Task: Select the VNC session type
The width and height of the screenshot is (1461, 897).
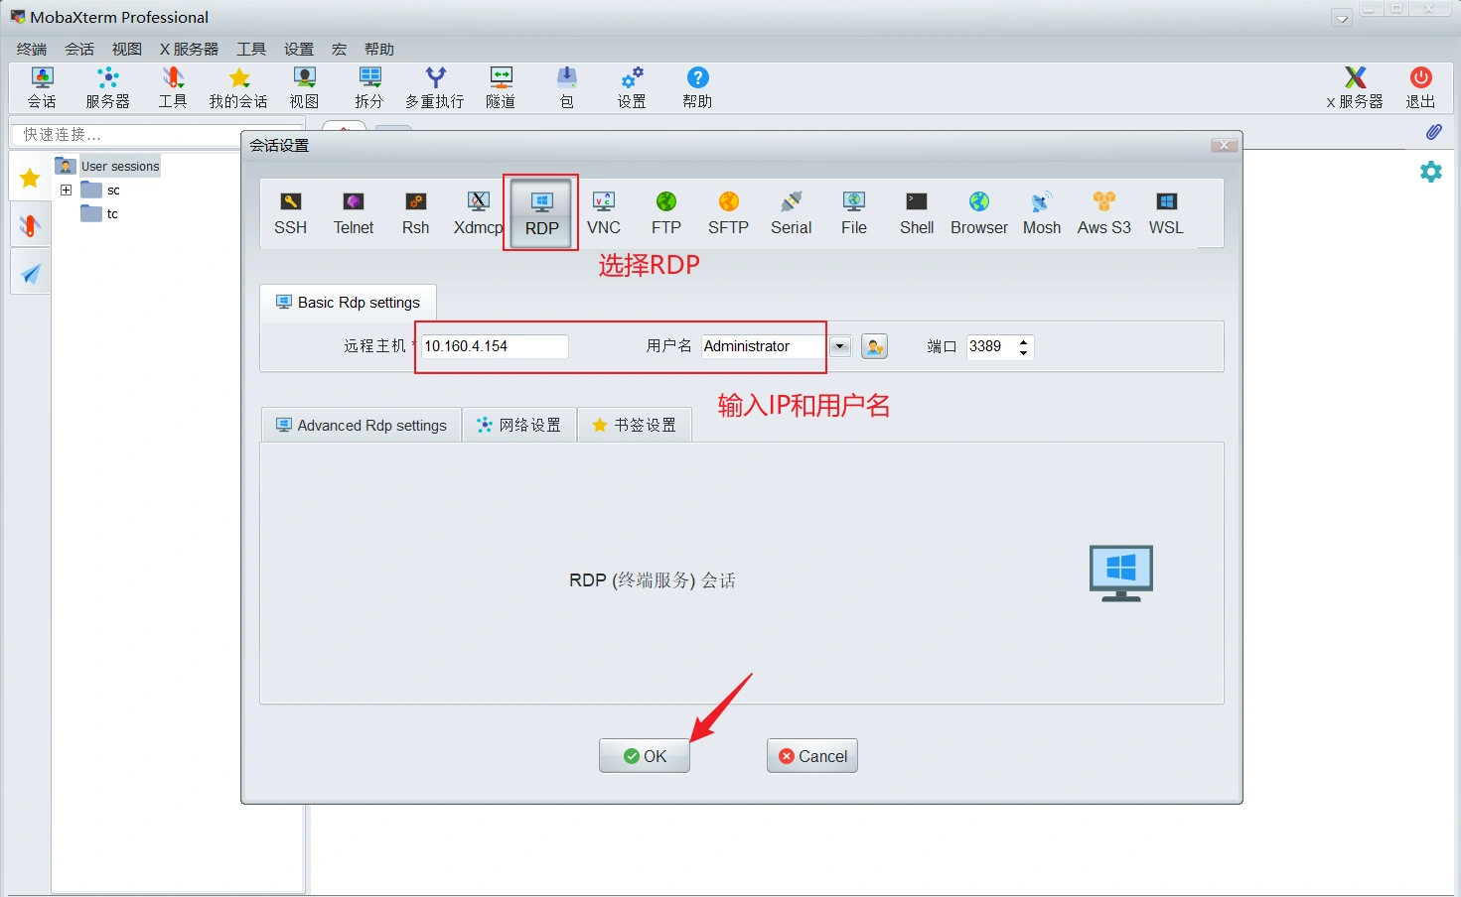Action: coord(604,213)
